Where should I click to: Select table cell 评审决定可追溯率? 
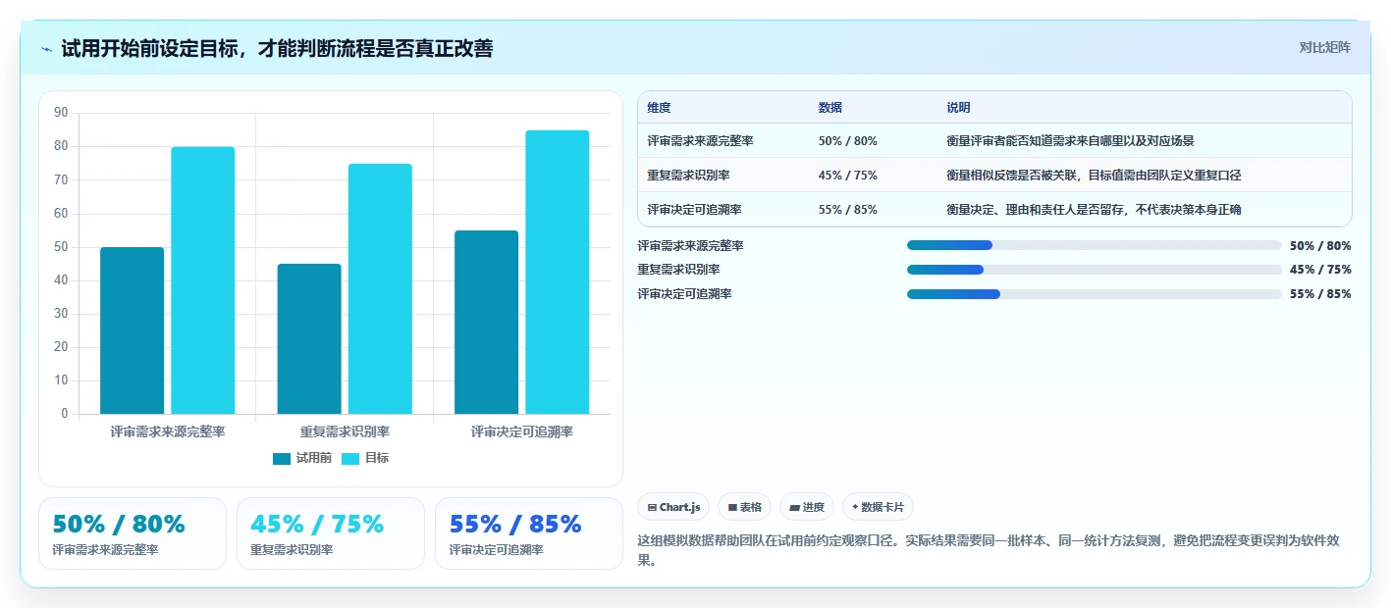(694, 209)
